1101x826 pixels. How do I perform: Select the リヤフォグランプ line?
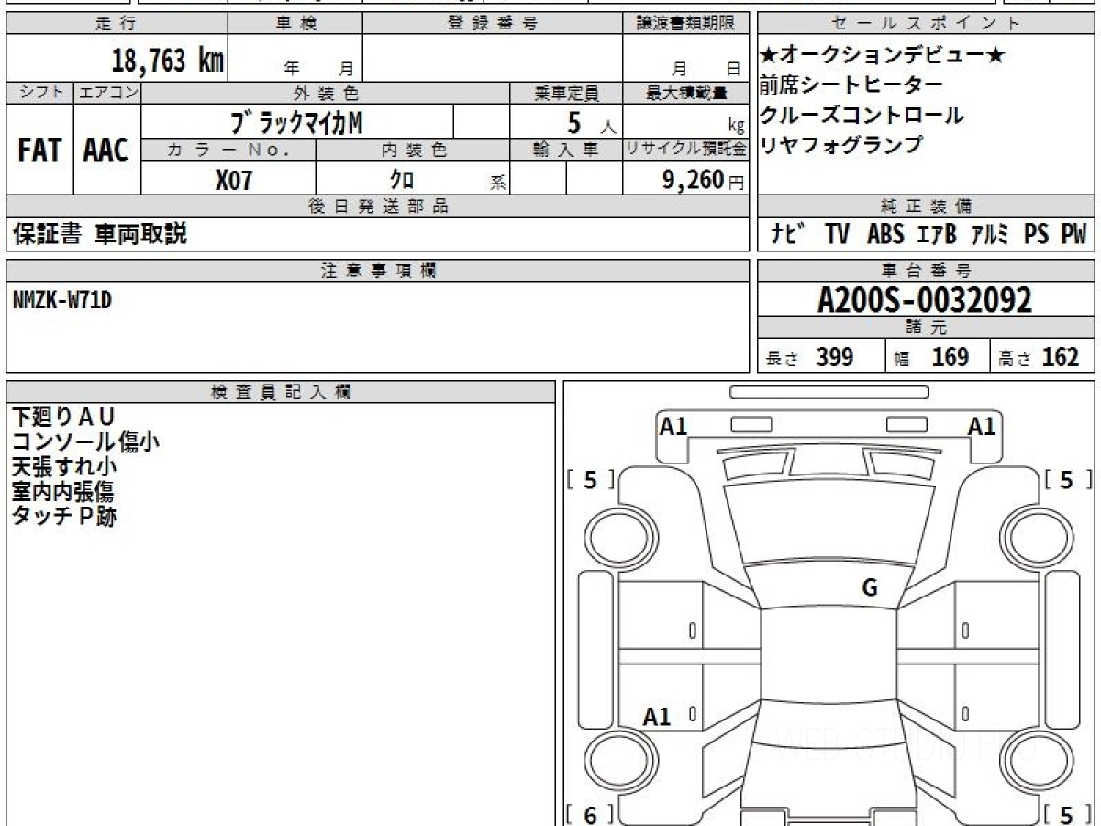pyautogui.click(x=840, y=145)
